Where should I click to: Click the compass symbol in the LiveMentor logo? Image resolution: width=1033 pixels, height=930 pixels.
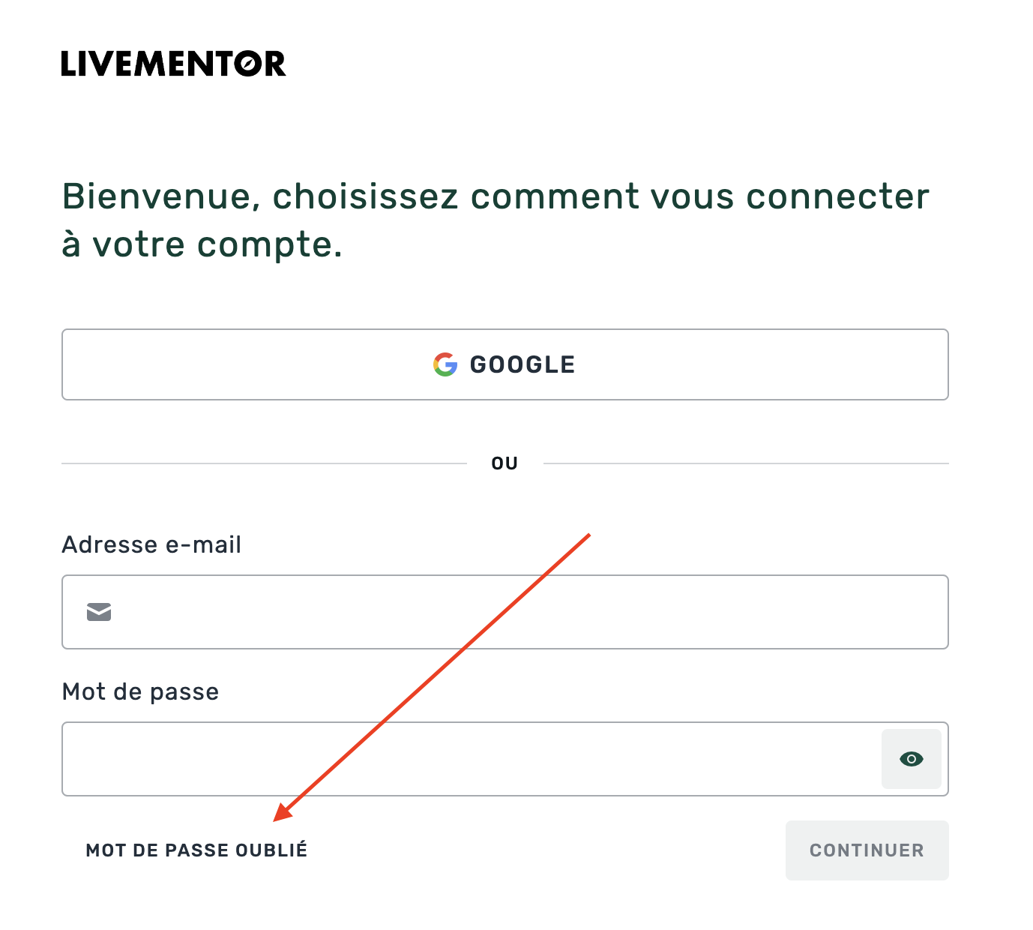pyautogui.click(x=248, y=64)
